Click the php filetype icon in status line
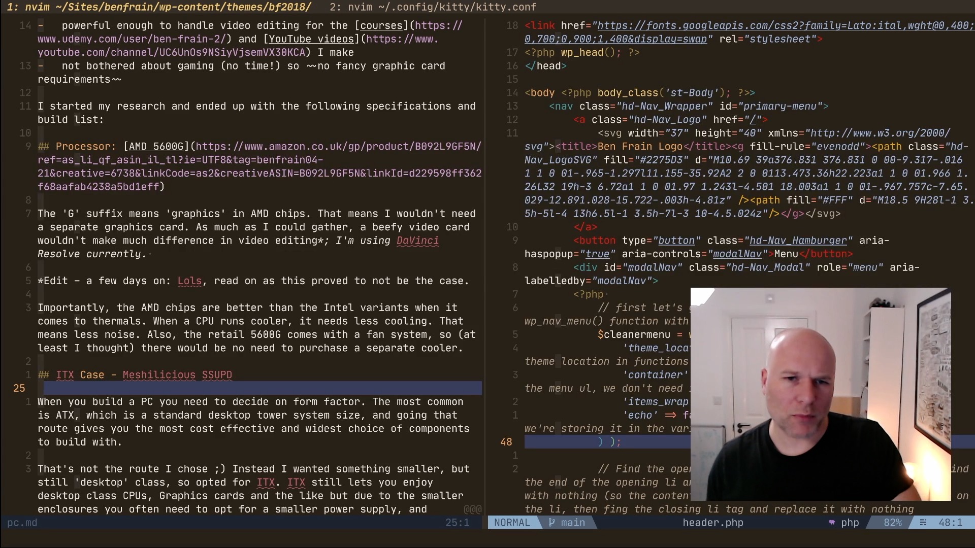 click(x=831, y=523)
